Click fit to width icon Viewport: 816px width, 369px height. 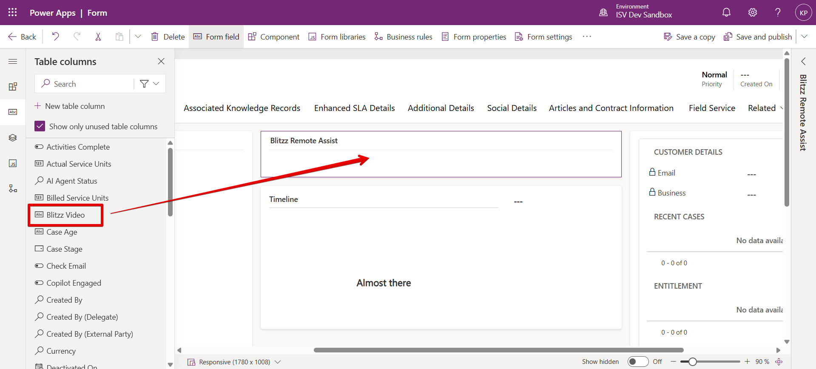779,362
